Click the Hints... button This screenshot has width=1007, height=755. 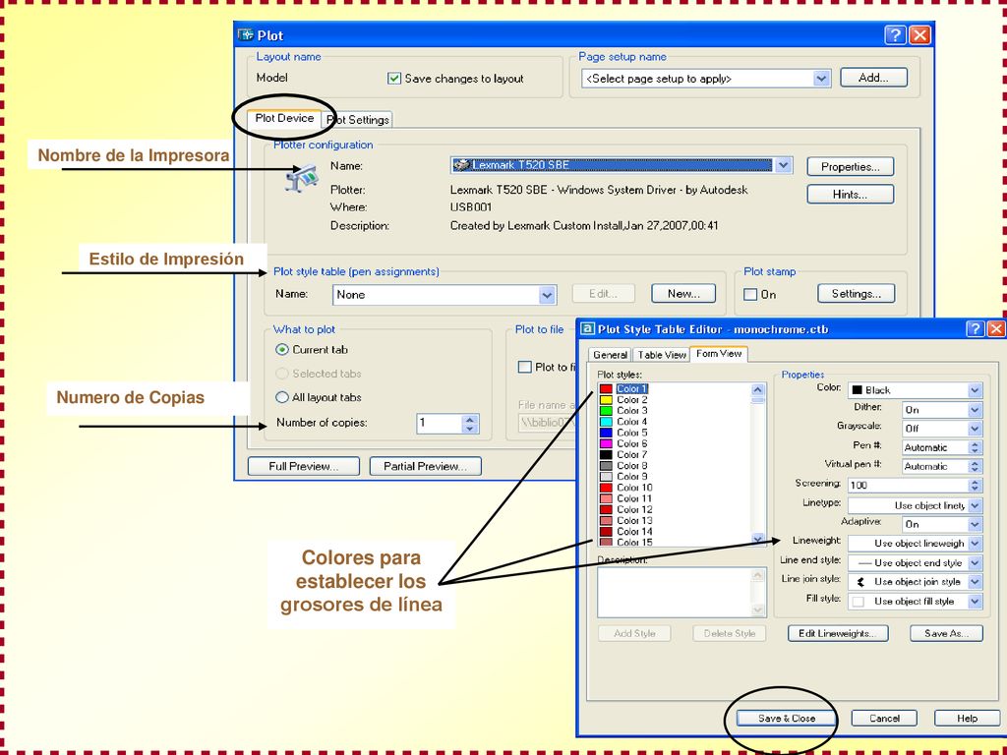(x=850, y=194)
